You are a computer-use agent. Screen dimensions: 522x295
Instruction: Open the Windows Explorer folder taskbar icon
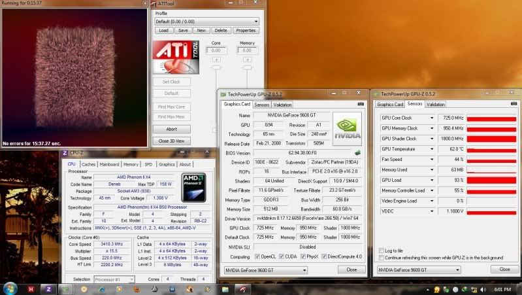pos(225,289)
